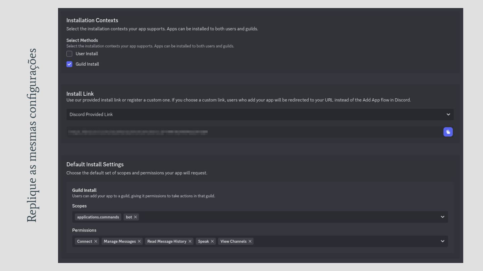483x271 pixels.
Task: Click the Guild Install checkbox label
Action: point(87,64)
